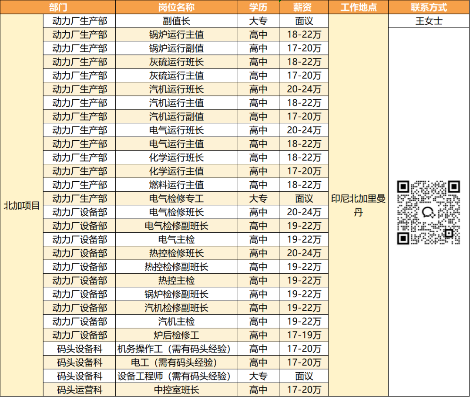Select the 锅炉检修副班长 cell
This screenshot has height=397, width=470.
[x=176, y=294]
